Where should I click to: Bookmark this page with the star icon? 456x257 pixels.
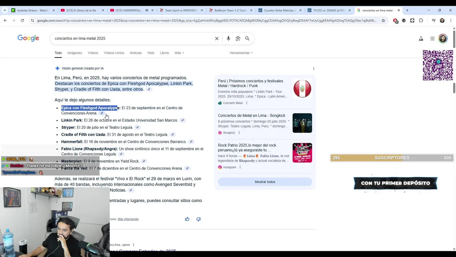(383, 20)
